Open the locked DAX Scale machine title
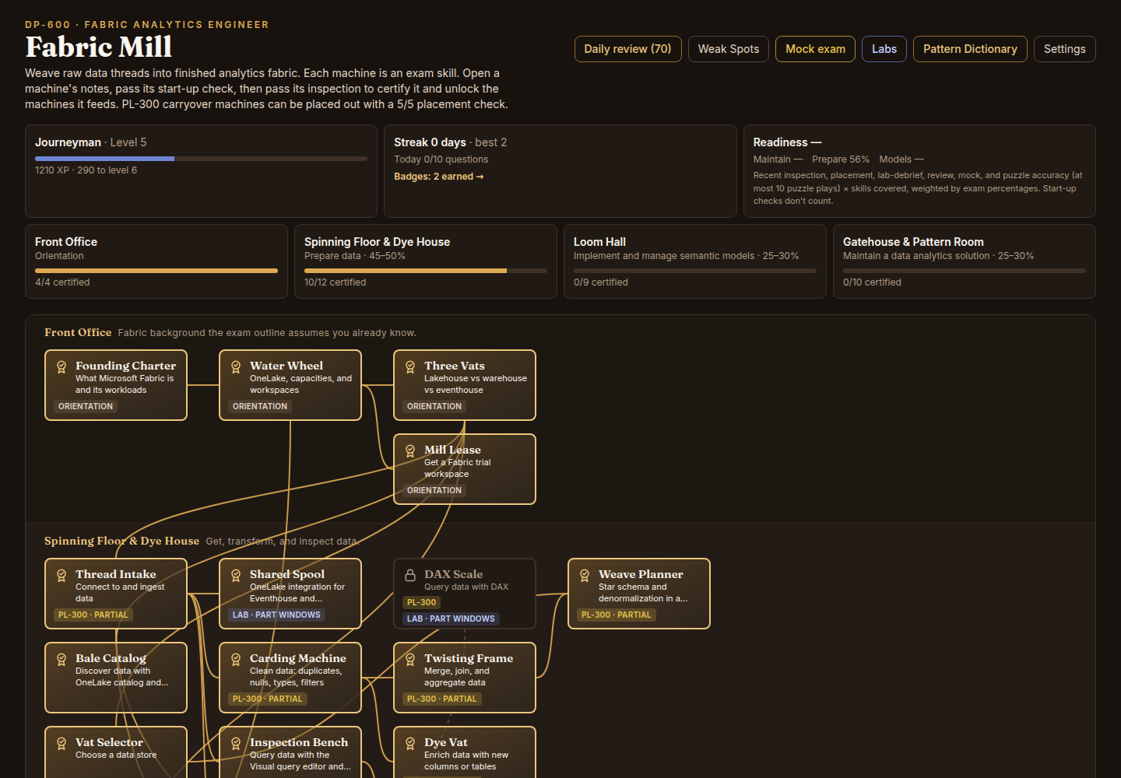This screenshot has height=778, width=1121. 453,574
